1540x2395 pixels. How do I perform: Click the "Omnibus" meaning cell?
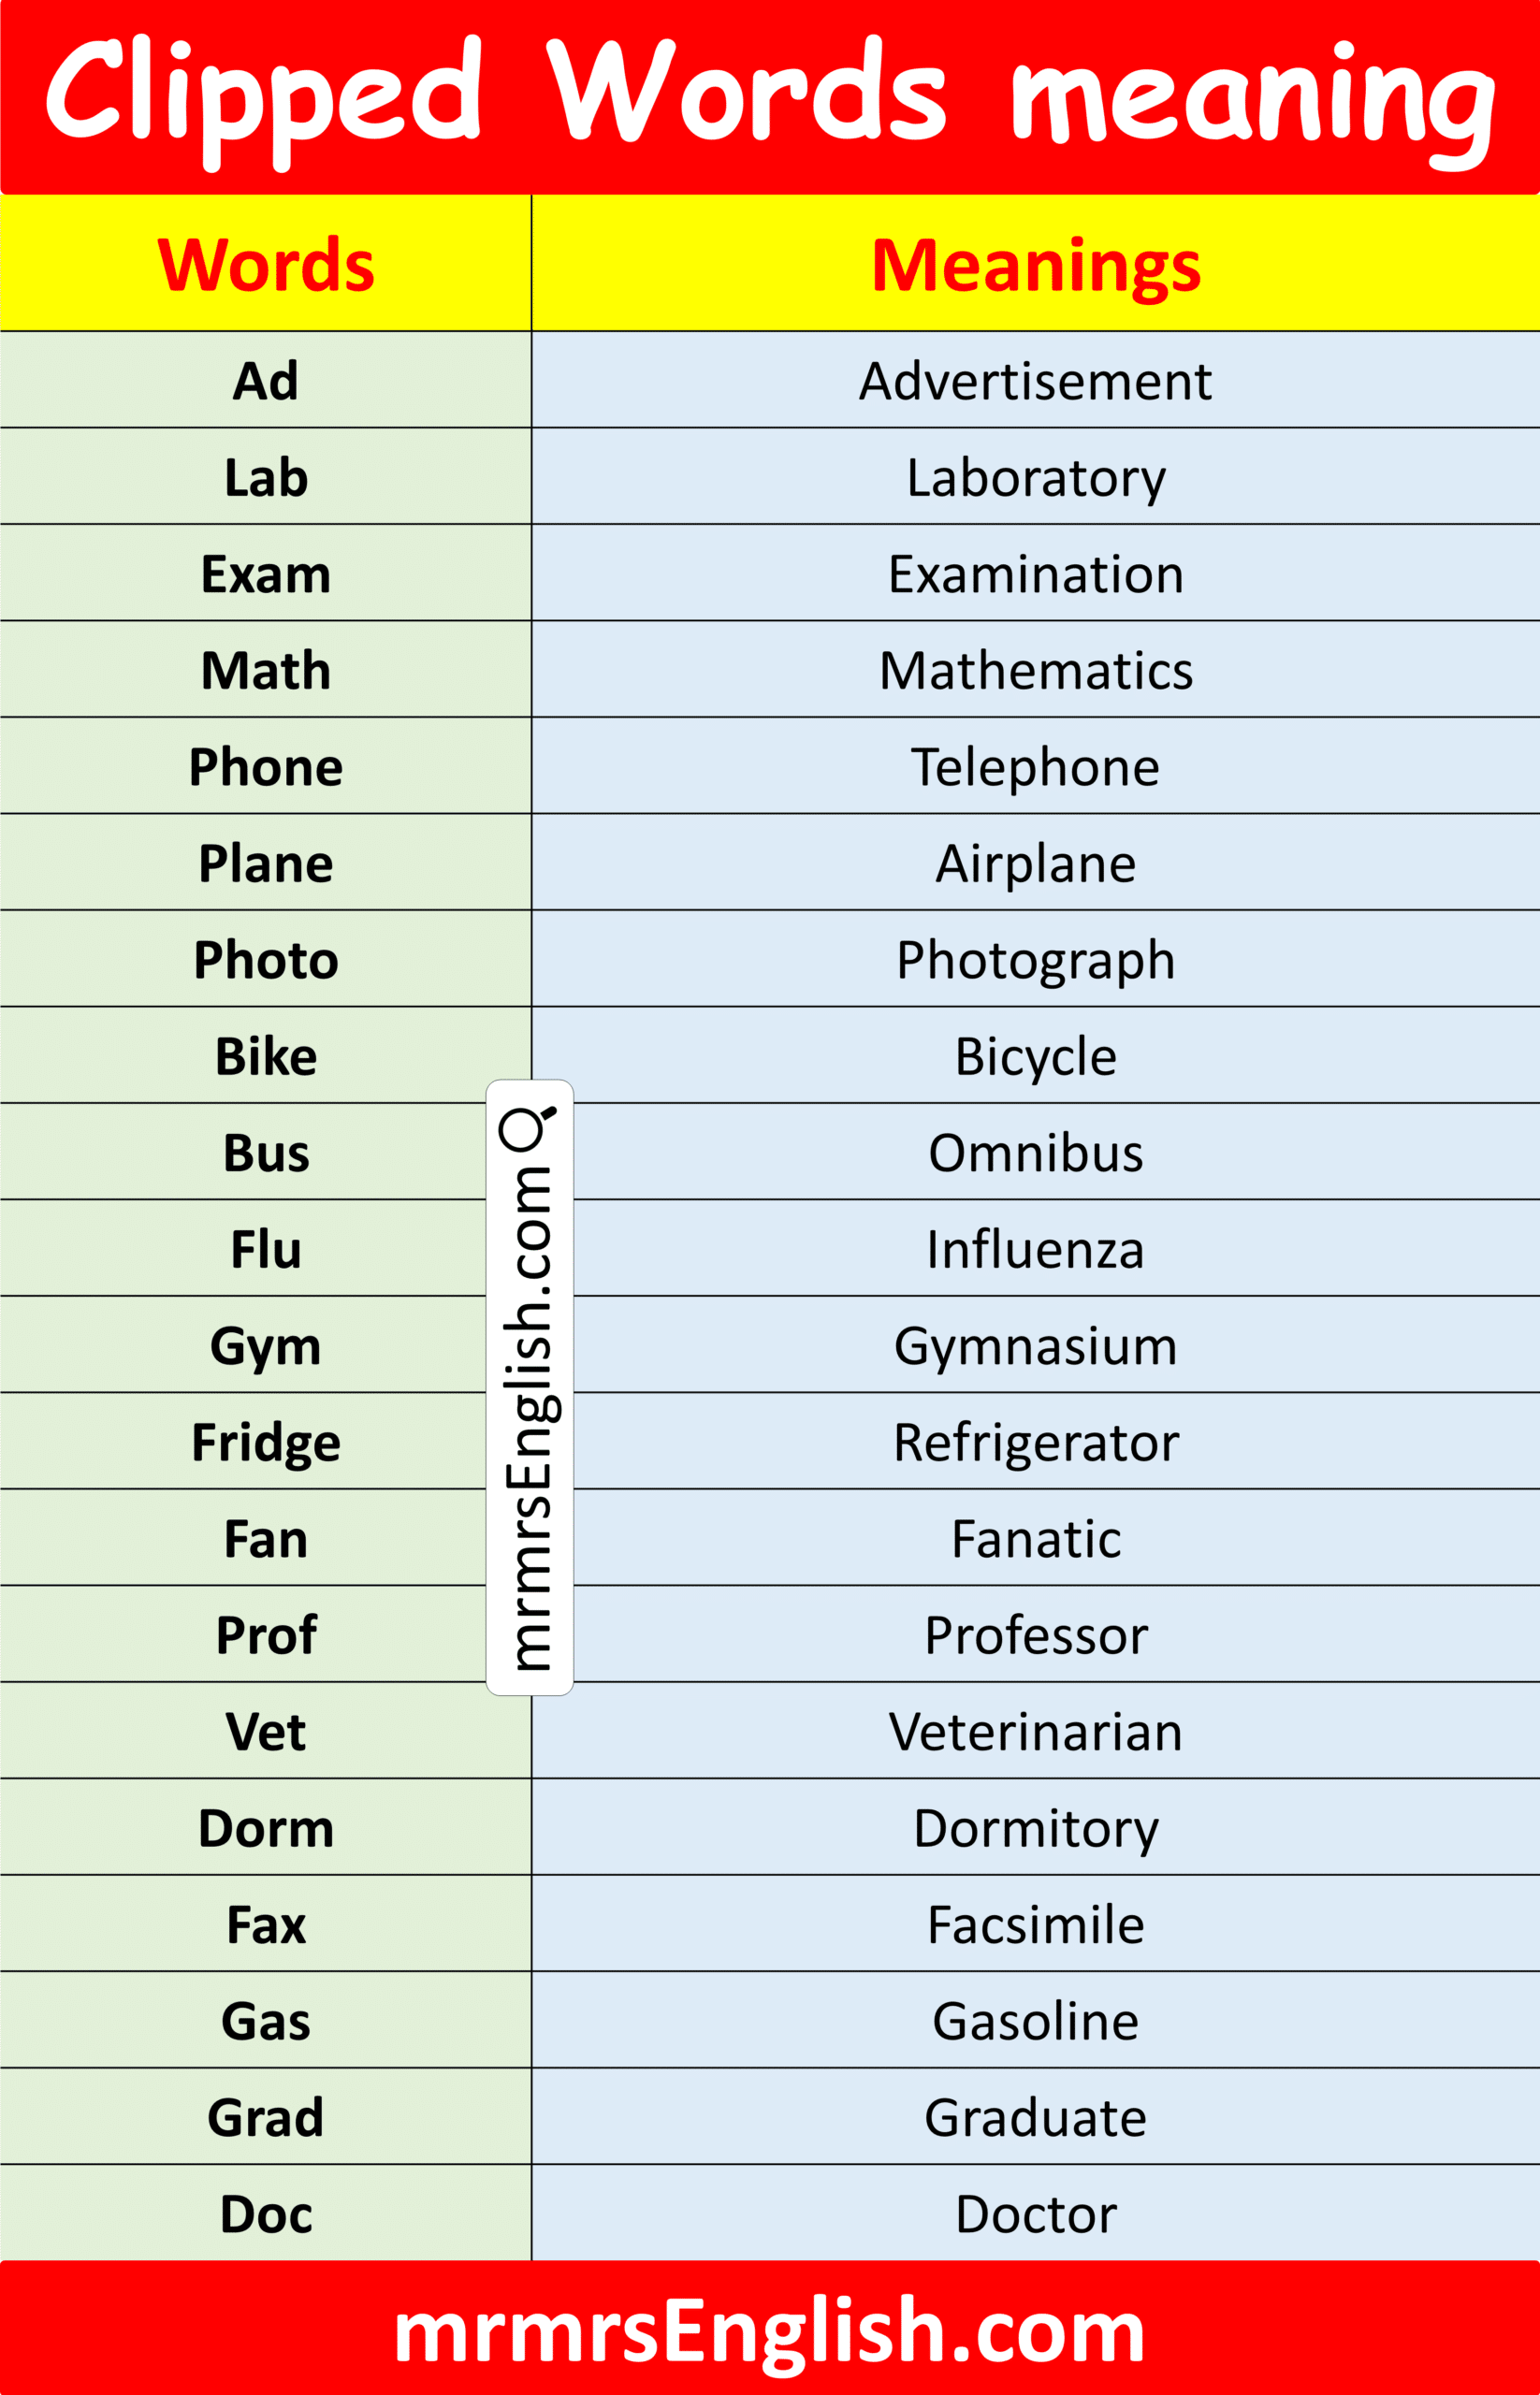[x=1035, y=1152]
